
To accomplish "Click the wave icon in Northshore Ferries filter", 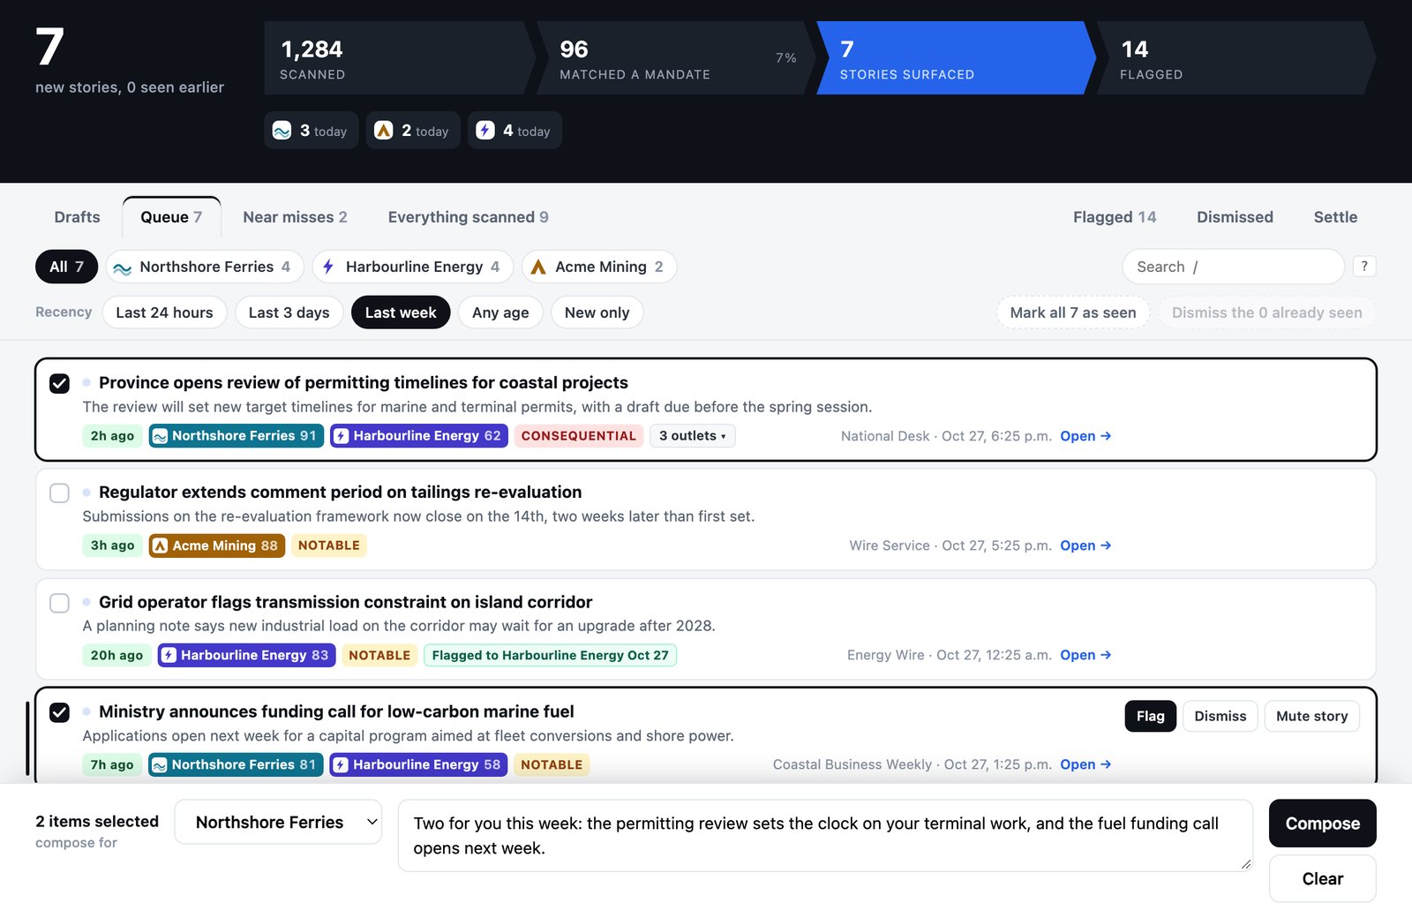I will 123,267.
